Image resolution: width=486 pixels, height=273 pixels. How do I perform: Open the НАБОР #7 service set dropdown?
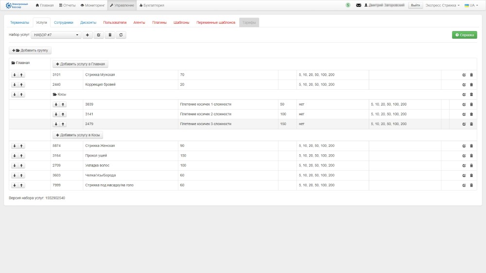(56, 35)
